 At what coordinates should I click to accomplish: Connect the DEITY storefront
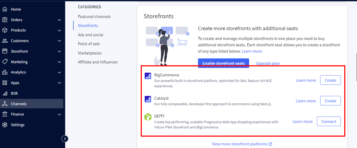329,121
